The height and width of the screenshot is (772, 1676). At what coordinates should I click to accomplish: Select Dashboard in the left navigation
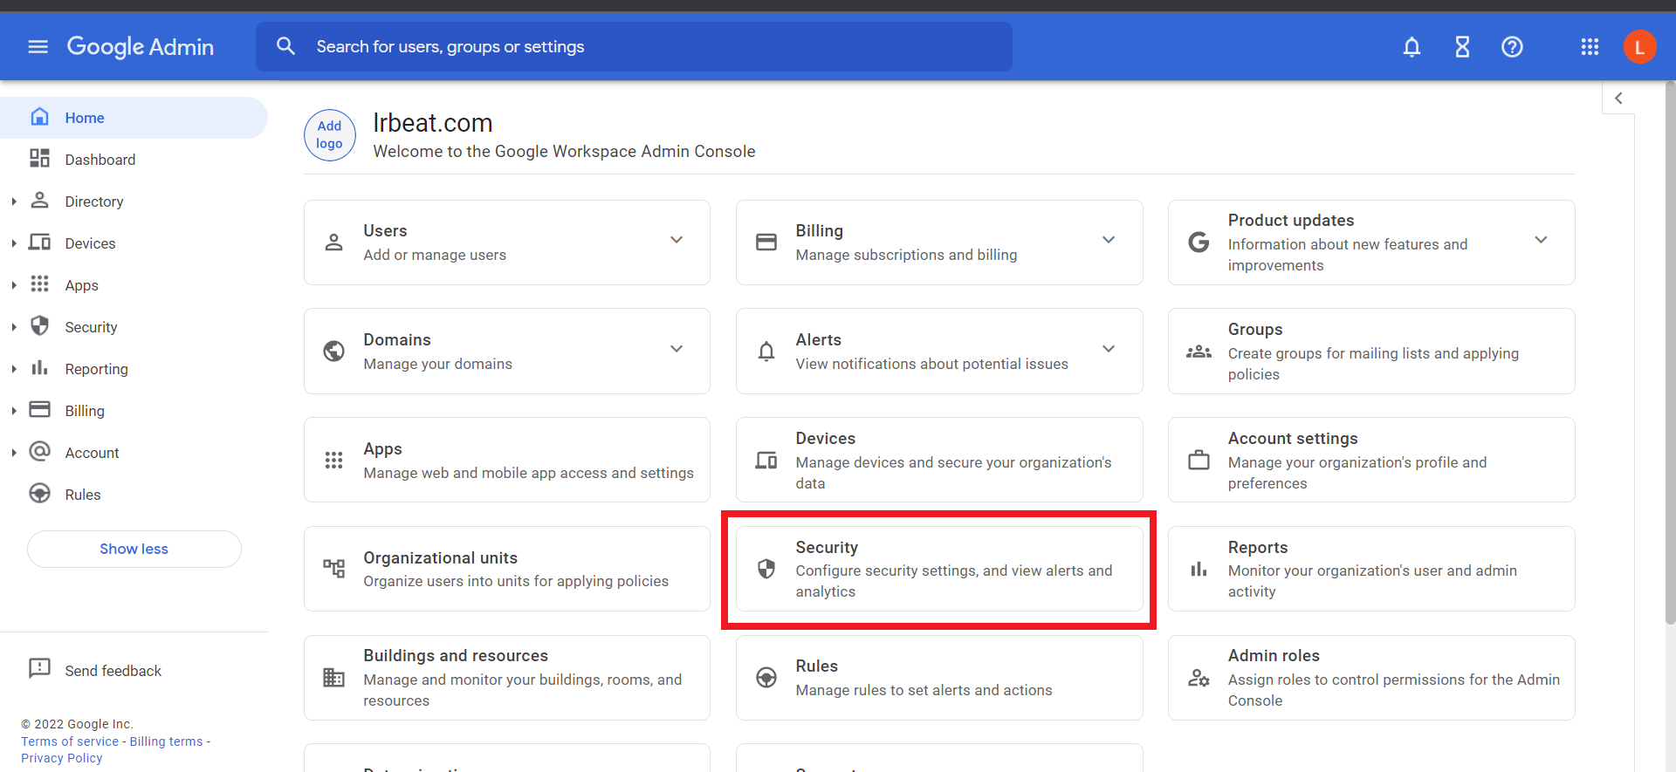tap(100, 160)
